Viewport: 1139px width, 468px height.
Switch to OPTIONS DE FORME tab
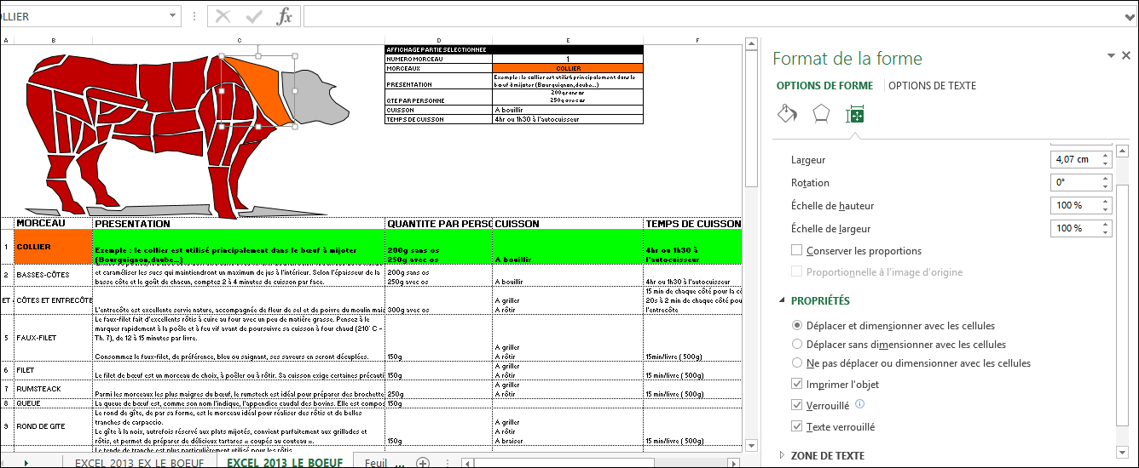(824, 85)
